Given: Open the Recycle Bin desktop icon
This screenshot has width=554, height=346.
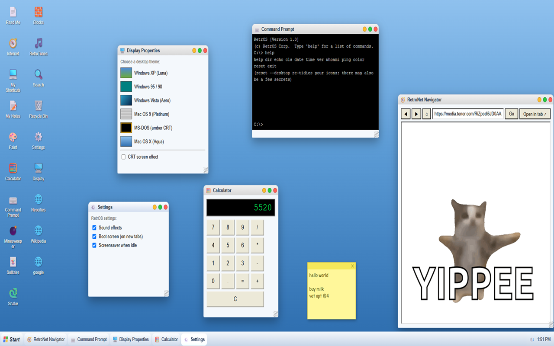Looking at the screenshot, I should pos(39,109).
